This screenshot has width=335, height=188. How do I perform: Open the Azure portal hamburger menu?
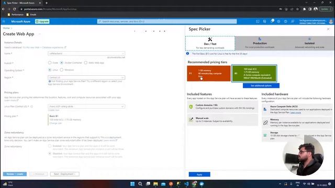tap(4, 21)
